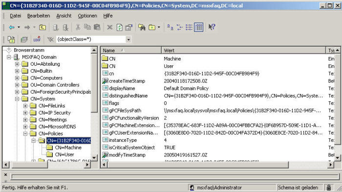Paste using the clipboard icon
This screenshot has height=192, width=342.
pyautogui.click(x=97, y=27)
